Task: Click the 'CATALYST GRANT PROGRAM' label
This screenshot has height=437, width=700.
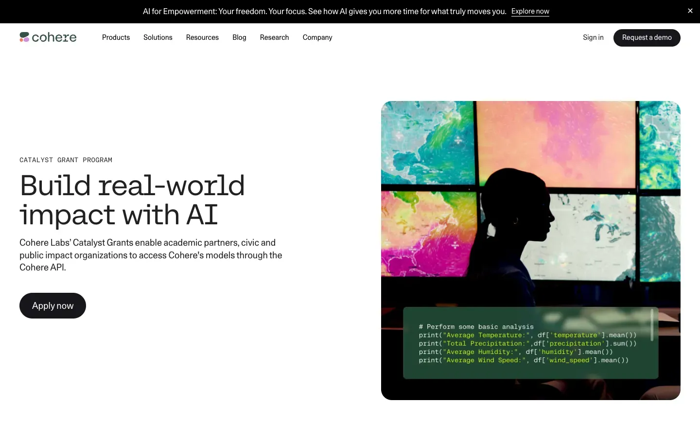Action: [66, 160]
